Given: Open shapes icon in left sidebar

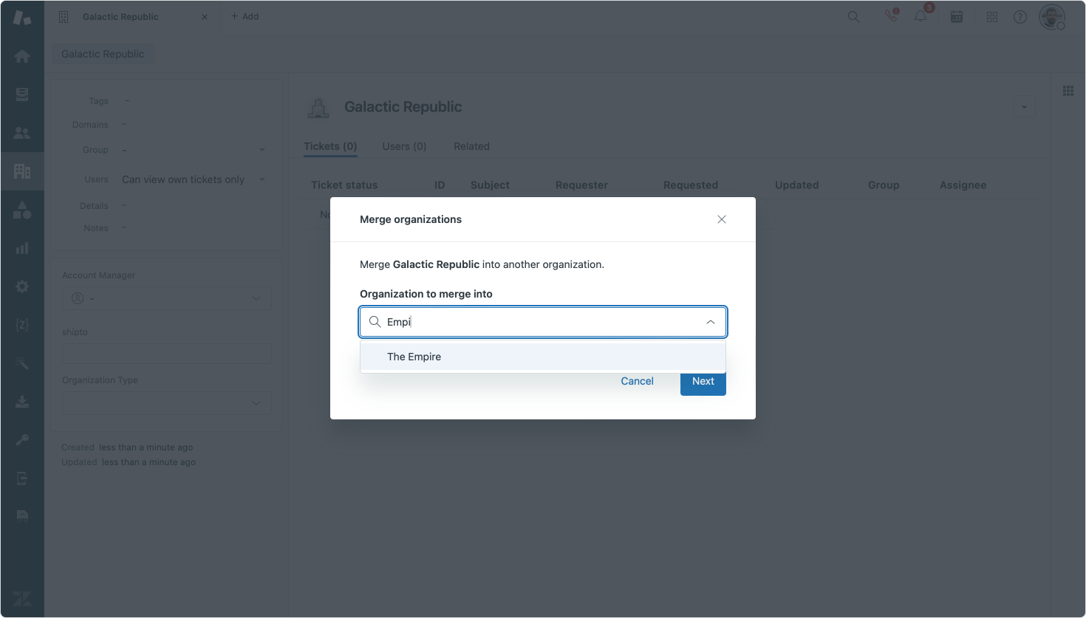Looking at the screenshot, I should coord(22,210).
